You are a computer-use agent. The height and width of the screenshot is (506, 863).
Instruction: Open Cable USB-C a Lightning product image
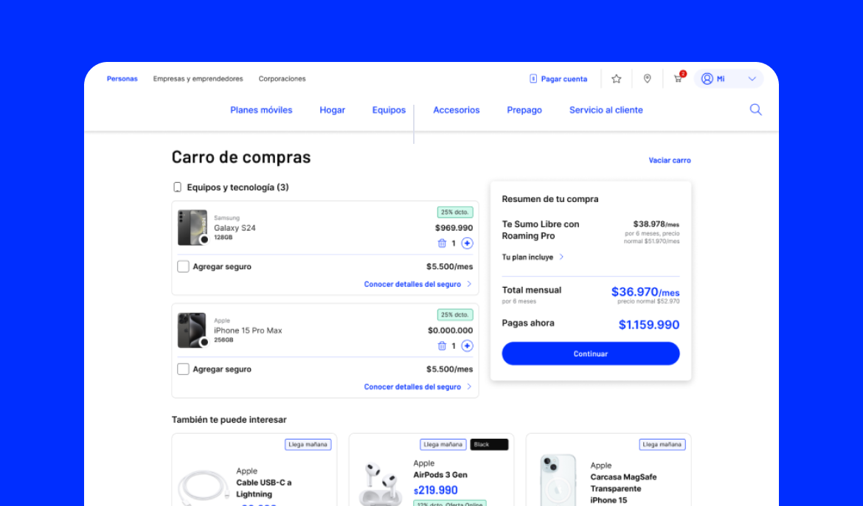pos(204,488)
